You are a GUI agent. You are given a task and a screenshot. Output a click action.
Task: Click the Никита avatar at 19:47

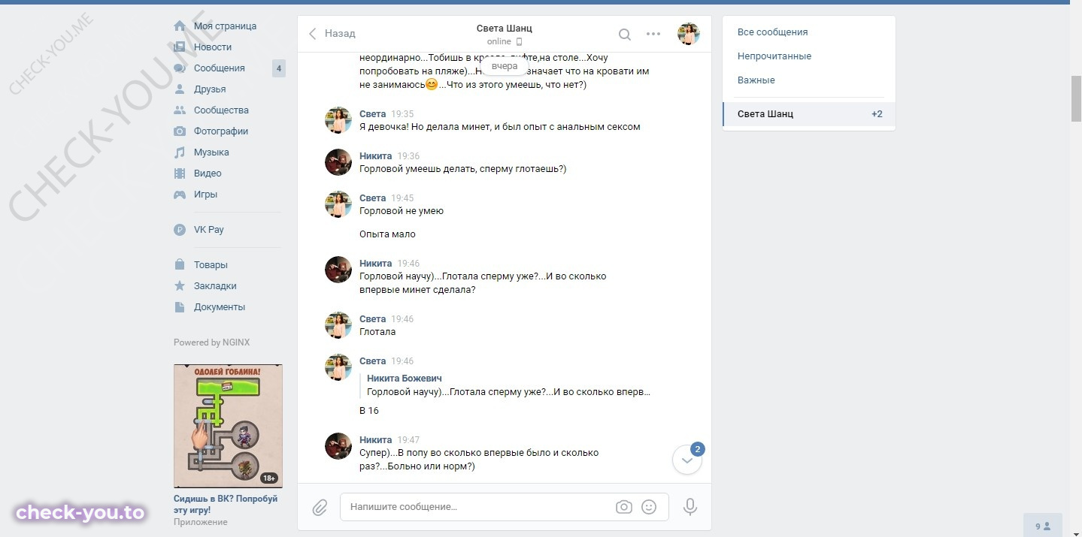tap(338, 446)
